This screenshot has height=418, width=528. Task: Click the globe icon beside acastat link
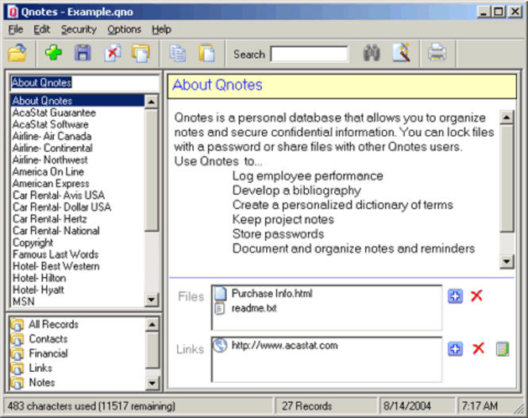pos(220,346)
